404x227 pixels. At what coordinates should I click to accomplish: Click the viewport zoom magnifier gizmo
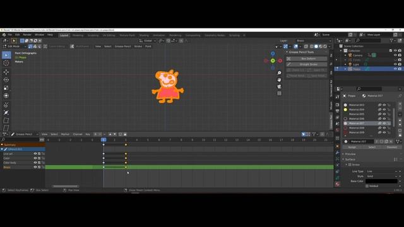pyautogui.click(x=279, y=73)
